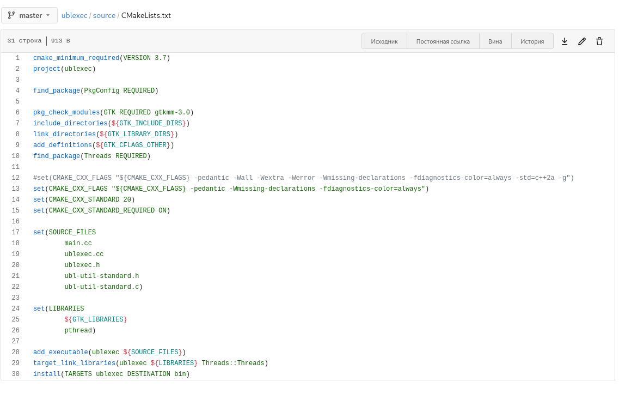625x394 pixels.
Task: Download the CMakeLists.txt file
Action: [565, 41]
